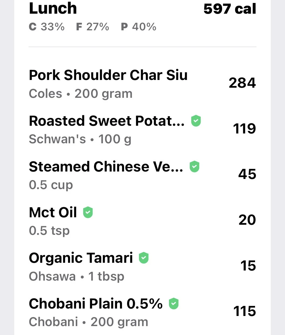Tap Coles 200 gram serving text
Image resolution: width=285 pixels, height=335 pixels.
click(81, 94)
